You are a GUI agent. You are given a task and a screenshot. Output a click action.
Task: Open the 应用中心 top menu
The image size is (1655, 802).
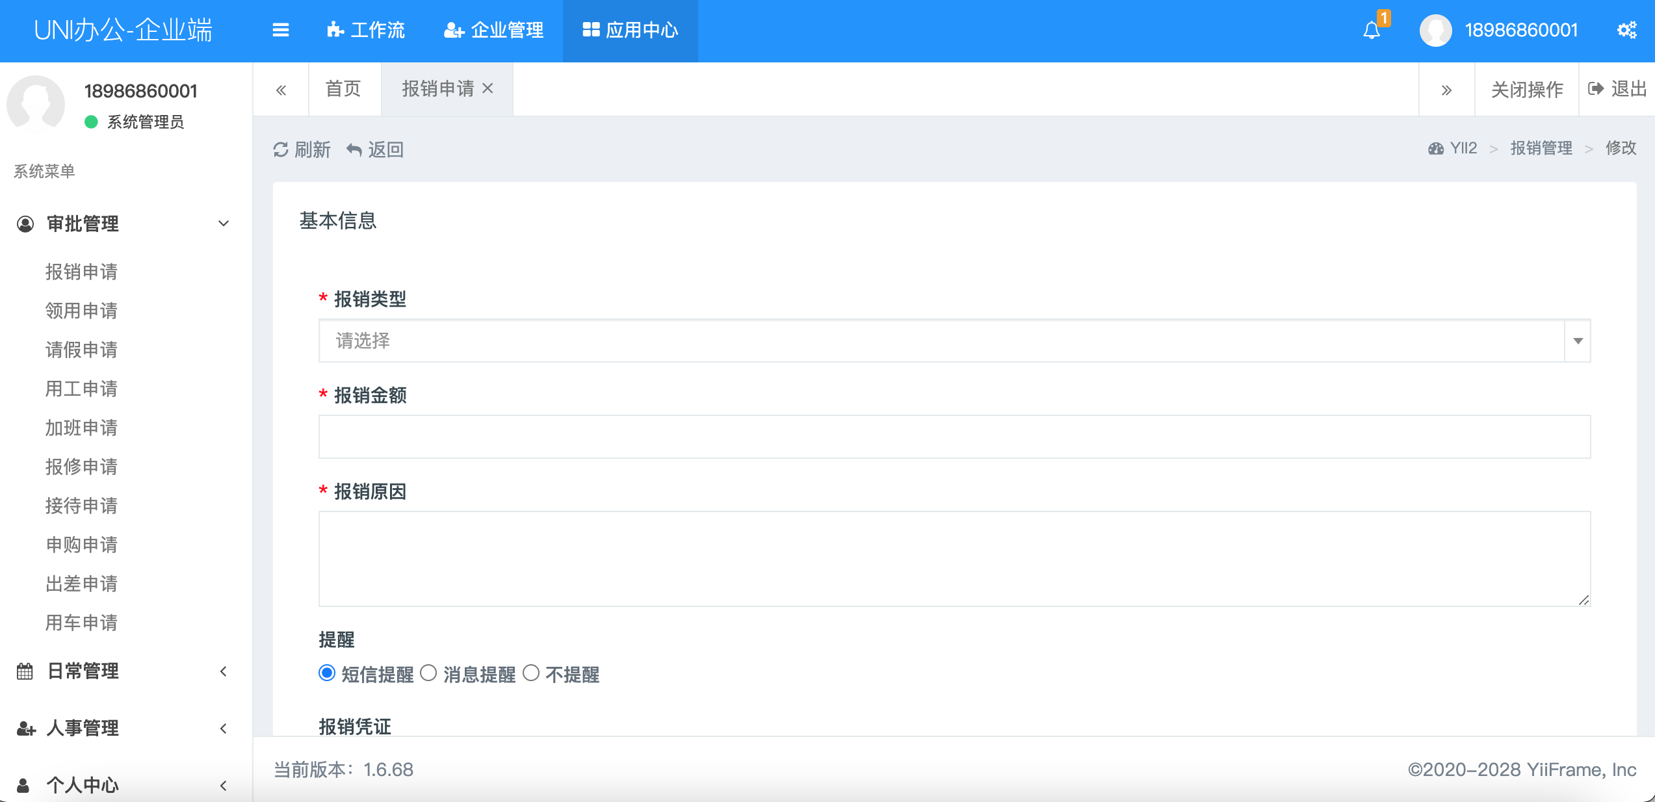631,30
